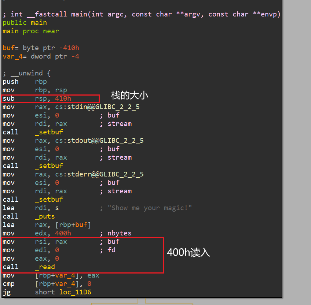This screenshot has height=305, width=311.
Task: Select the 'buf= byte ptr -410h' variable definition
Action: pos(41,48)
